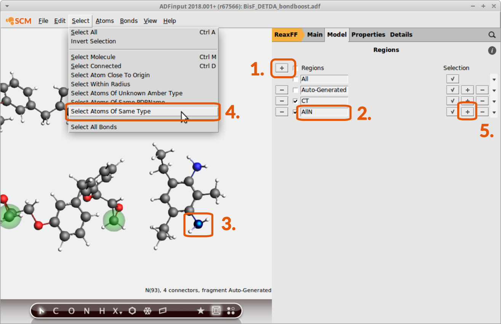Choose the Carbon C atom tool
The height and width of the screenshot is (324, 501).
point(56,311)
